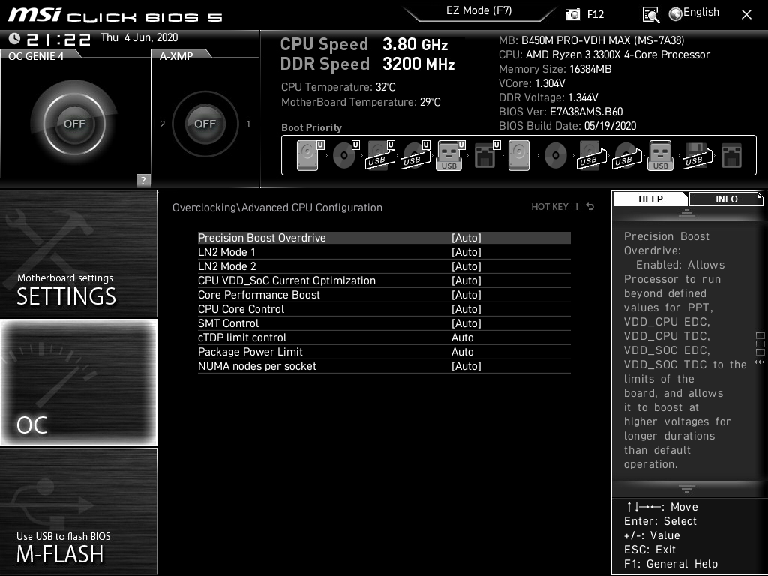Image resolution: width=768 pixels, height=576 pixels.
Task: Click the OC GENIE 4 panel label
Action: tap(36, 55)
